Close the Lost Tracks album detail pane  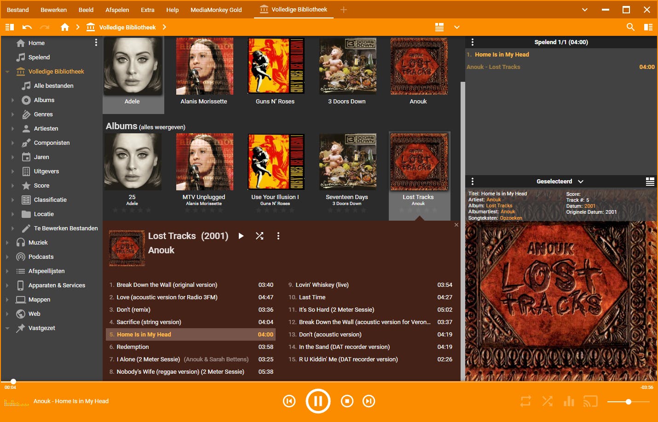(456, 225)
